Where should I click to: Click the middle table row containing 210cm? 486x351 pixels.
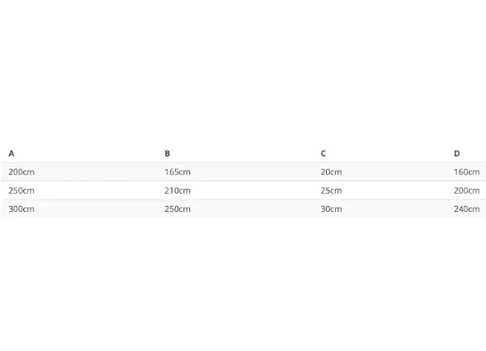[243, 190]
